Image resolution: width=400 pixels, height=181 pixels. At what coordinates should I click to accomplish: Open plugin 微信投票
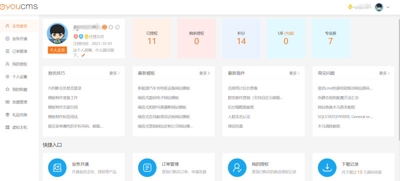pyautogui.click(x=235, y=126)
